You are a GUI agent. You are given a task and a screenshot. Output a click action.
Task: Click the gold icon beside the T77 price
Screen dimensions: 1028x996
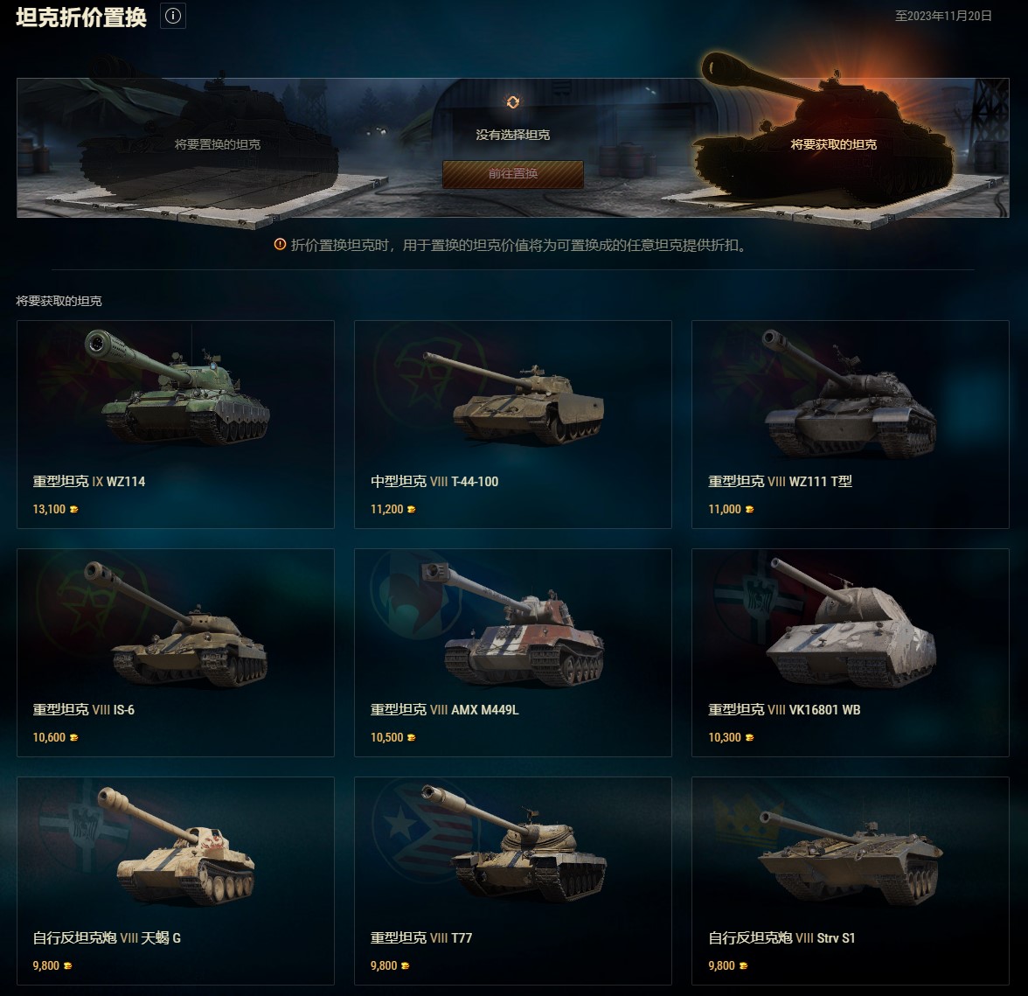click(x=406, y=966)
